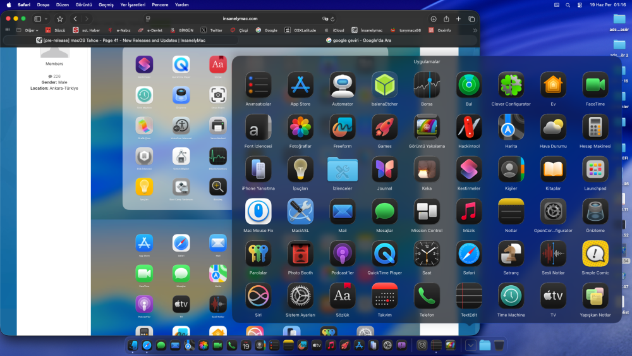Show Safari downloads button
The image size is (632, 356).
click(x=434, y=19)
